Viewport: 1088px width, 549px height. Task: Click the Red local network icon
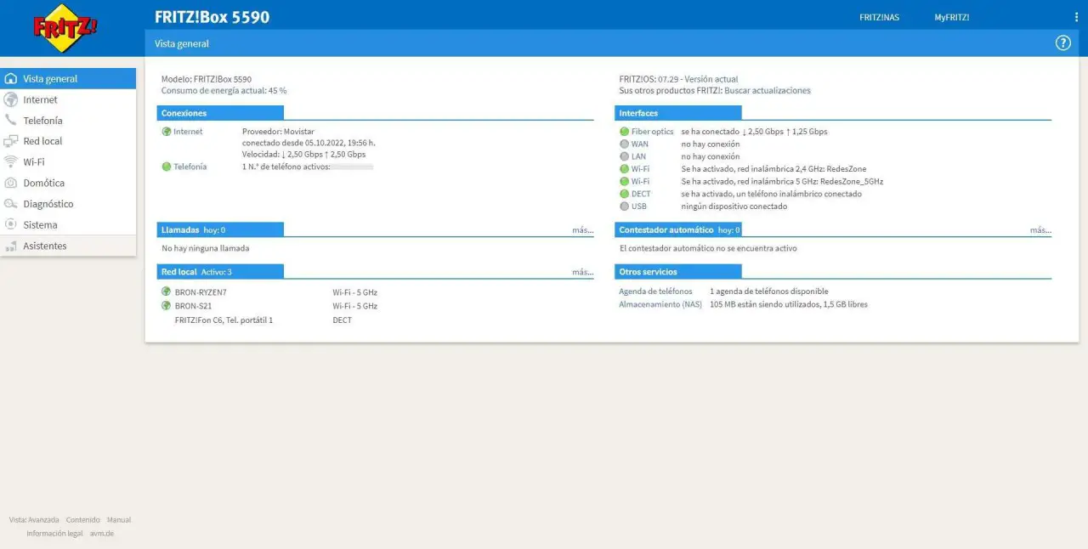[11, 141]
